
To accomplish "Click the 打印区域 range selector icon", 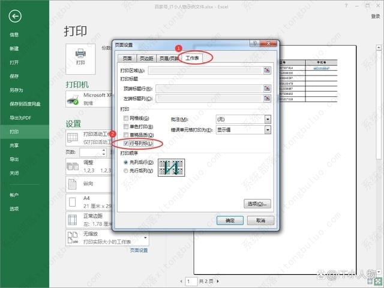I will 266,71.
